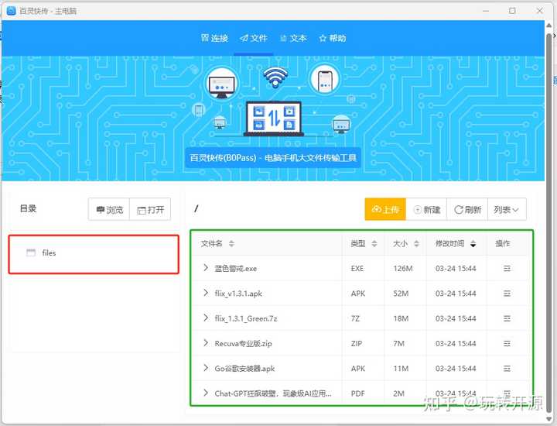Open actions menu for 蓝色警戒.exe
The image size is (557, 426).
coord(507,269)
